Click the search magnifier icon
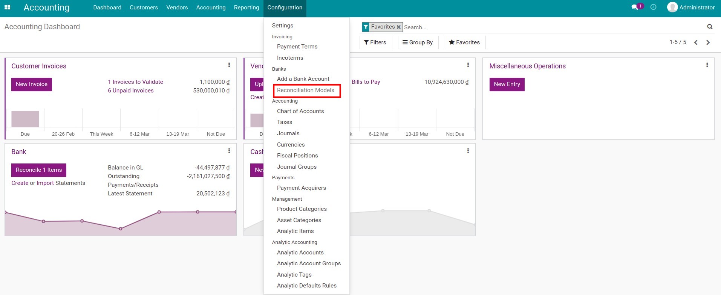The height and width of the screenshot is (295, 721). (710, 27)
